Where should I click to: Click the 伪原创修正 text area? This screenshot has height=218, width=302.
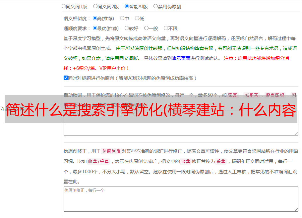tap(181, 199)
